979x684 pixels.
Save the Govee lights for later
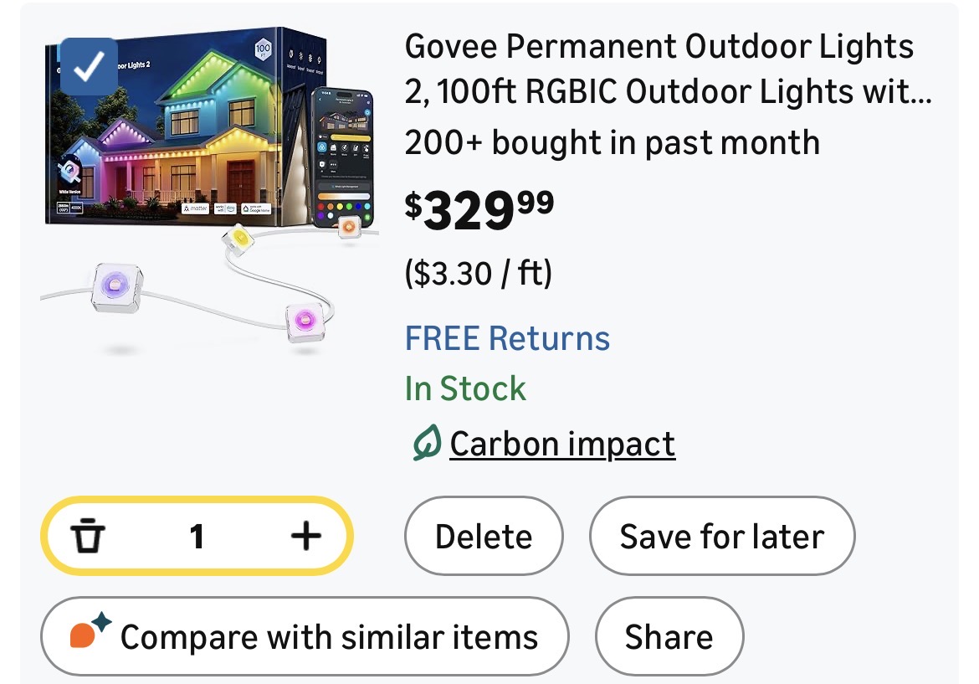721,536
